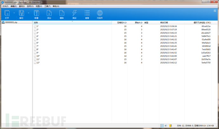This screenshot has height=129, width=219.
Task: Click date 2020/9/23 0:42:12
Action: (x=169, y=63)
